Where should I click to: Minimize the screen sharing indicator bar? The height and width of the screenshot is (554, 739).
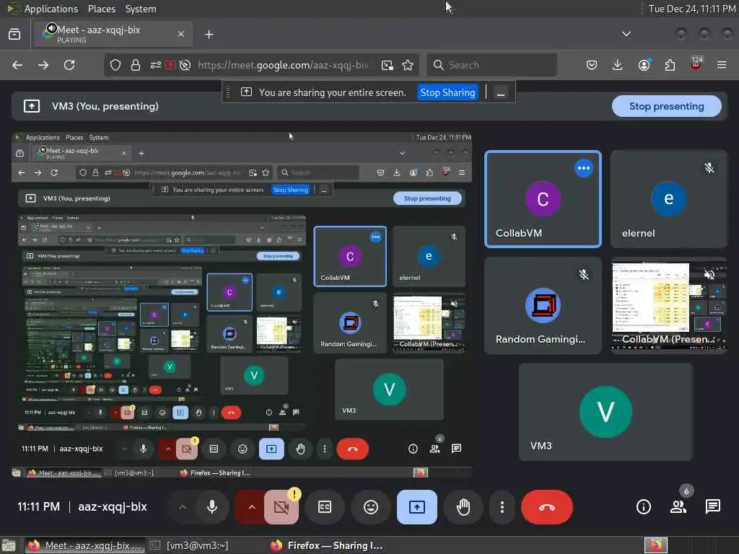pyautogui.click(x=501, y=92)
